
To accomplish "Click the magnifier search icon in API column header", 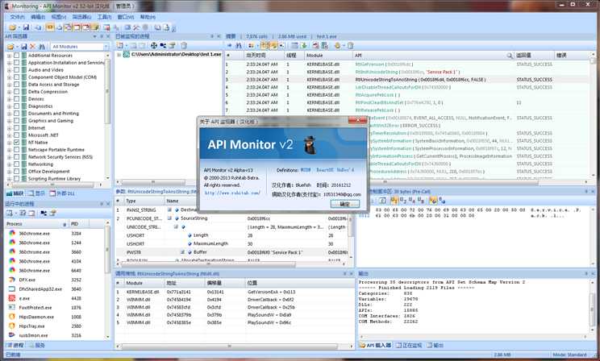I will [x=510, y=56].
